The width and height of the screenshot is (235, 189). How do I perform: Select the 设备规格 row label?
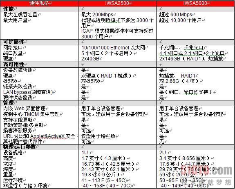point(13,153)
